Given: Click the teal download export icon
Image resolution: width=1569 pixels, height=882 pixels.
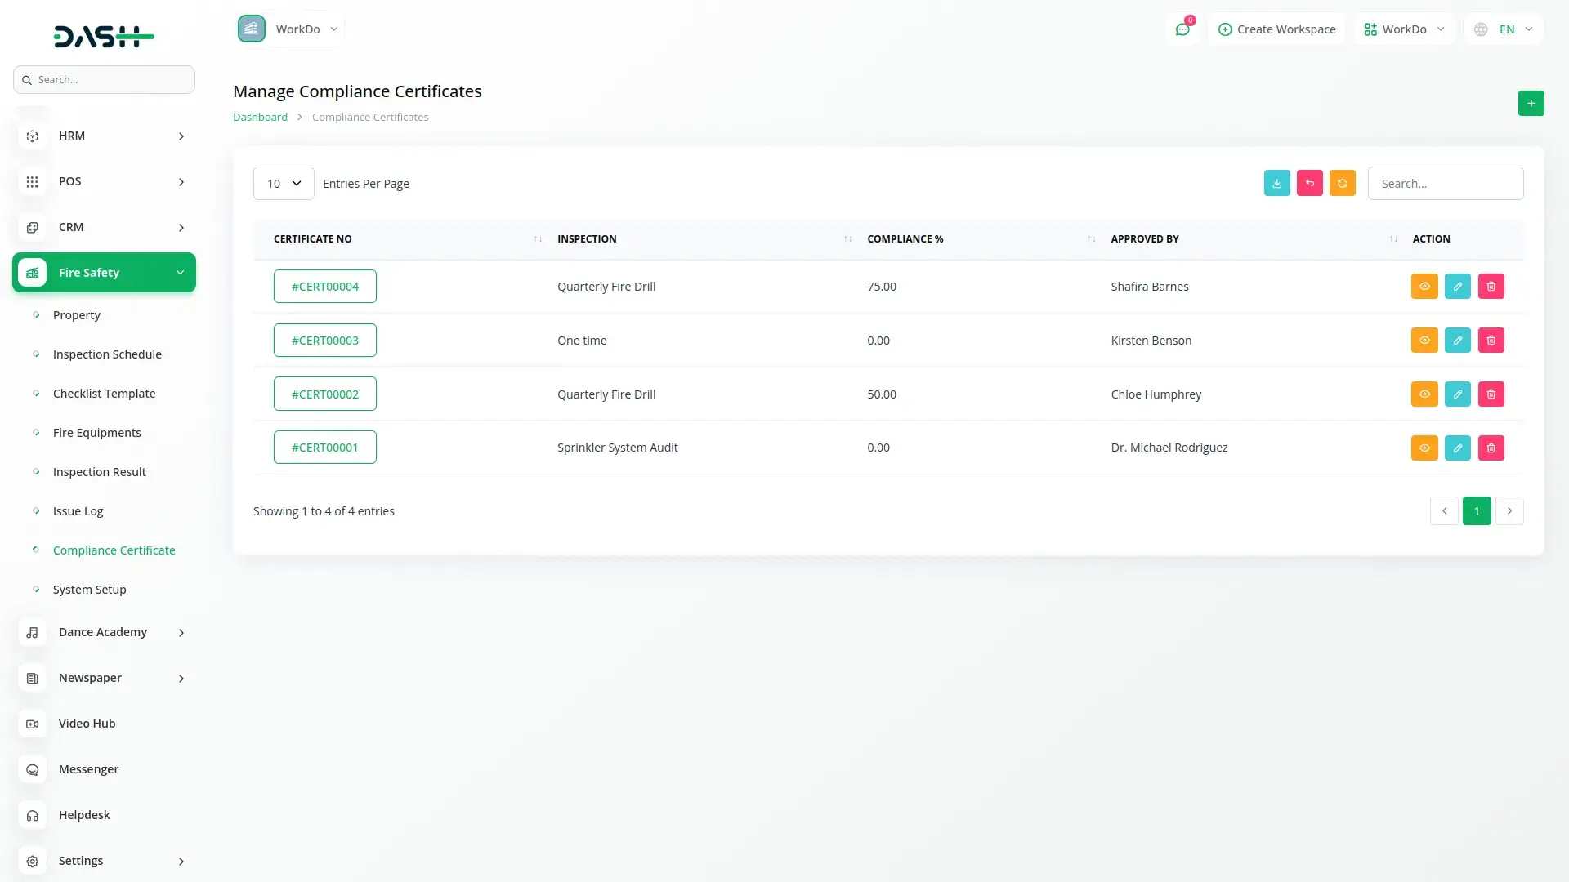Looking at the screenshot, I should [x=1276, y=183].
